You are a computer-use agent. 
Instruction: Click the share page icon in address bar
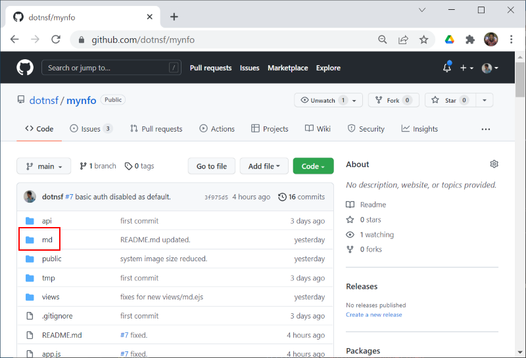(403, 39)
